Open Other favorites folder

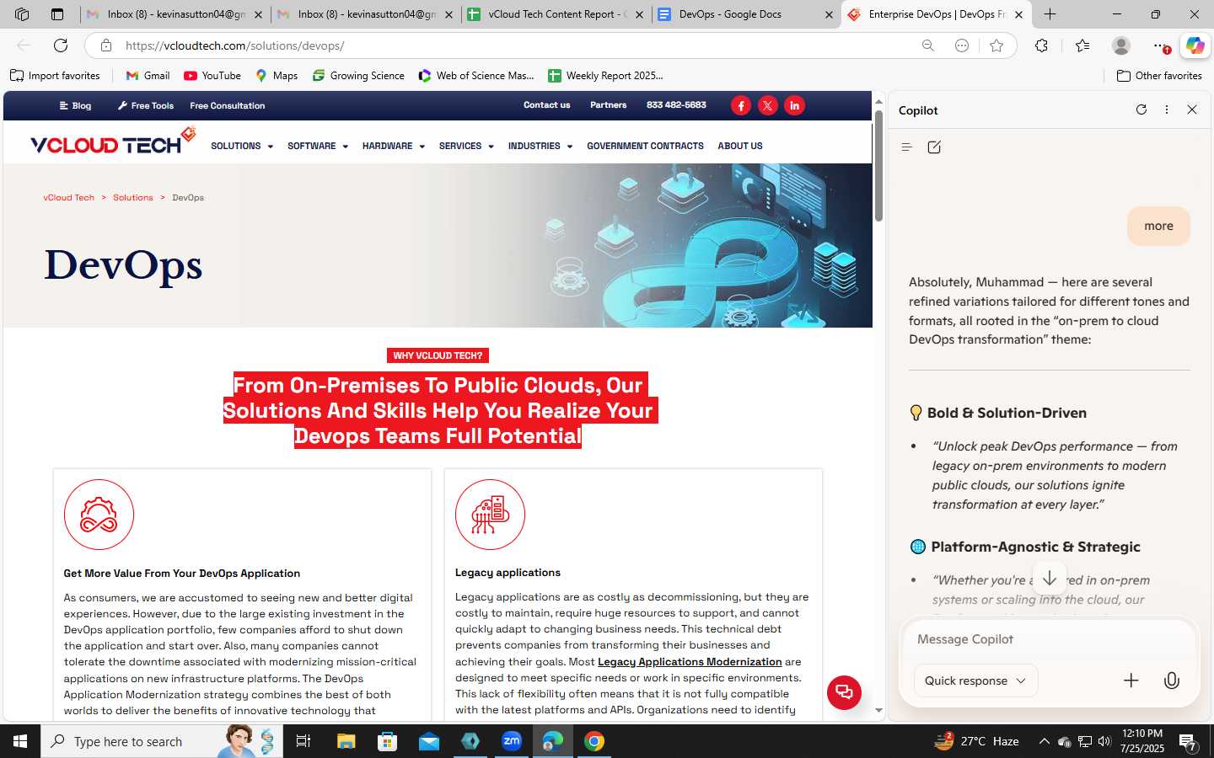1159,76
